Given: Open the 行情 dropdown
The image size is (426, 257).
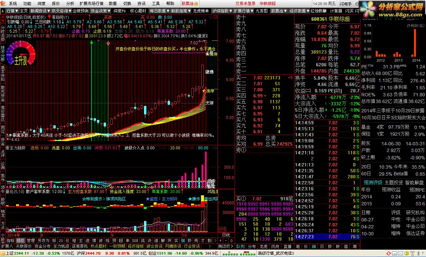Looking at the screenshot, I should tap(12, 11).
